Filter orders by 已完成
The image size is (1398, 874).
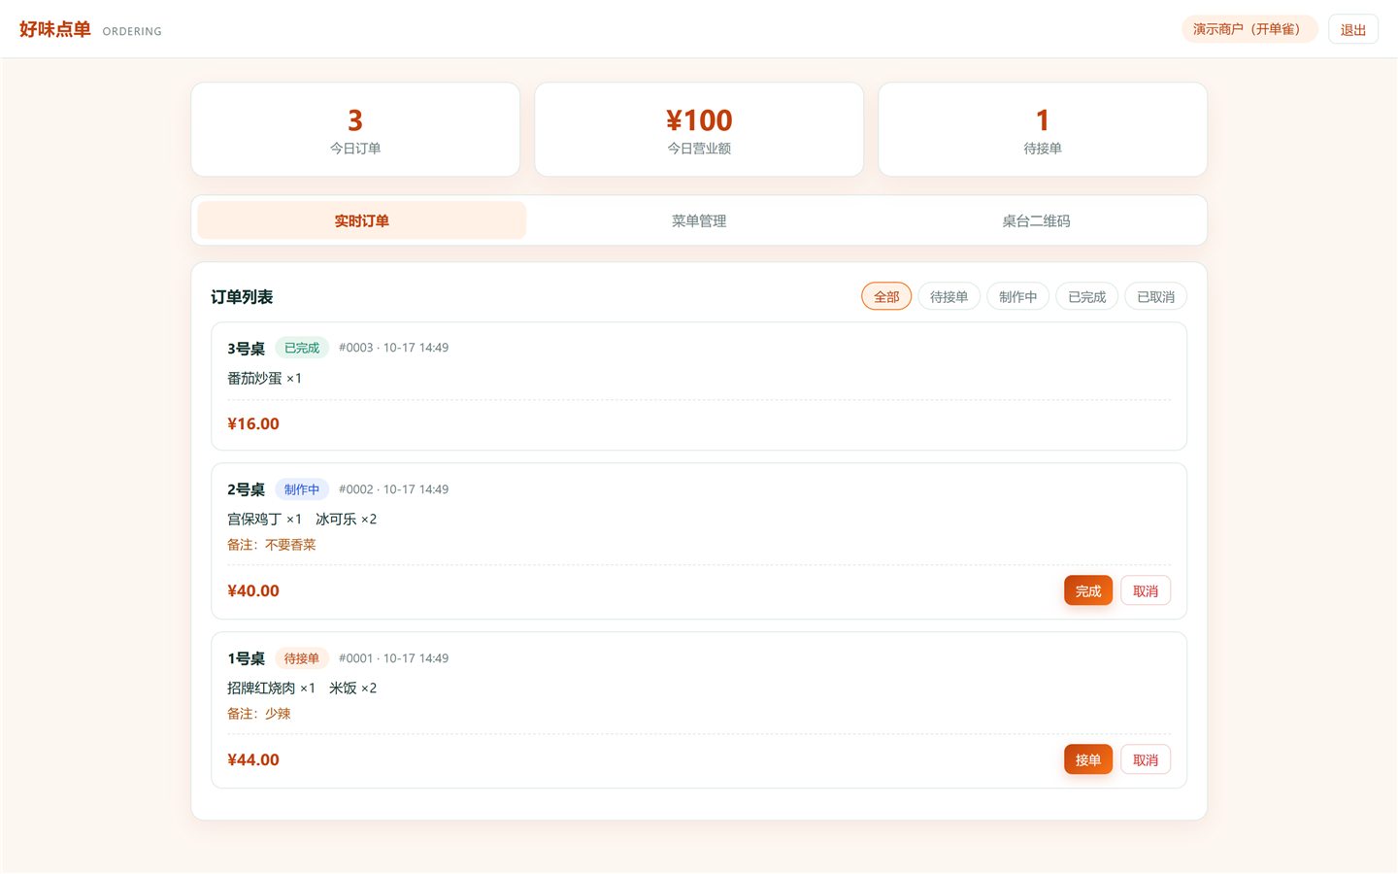(1086, 296)
